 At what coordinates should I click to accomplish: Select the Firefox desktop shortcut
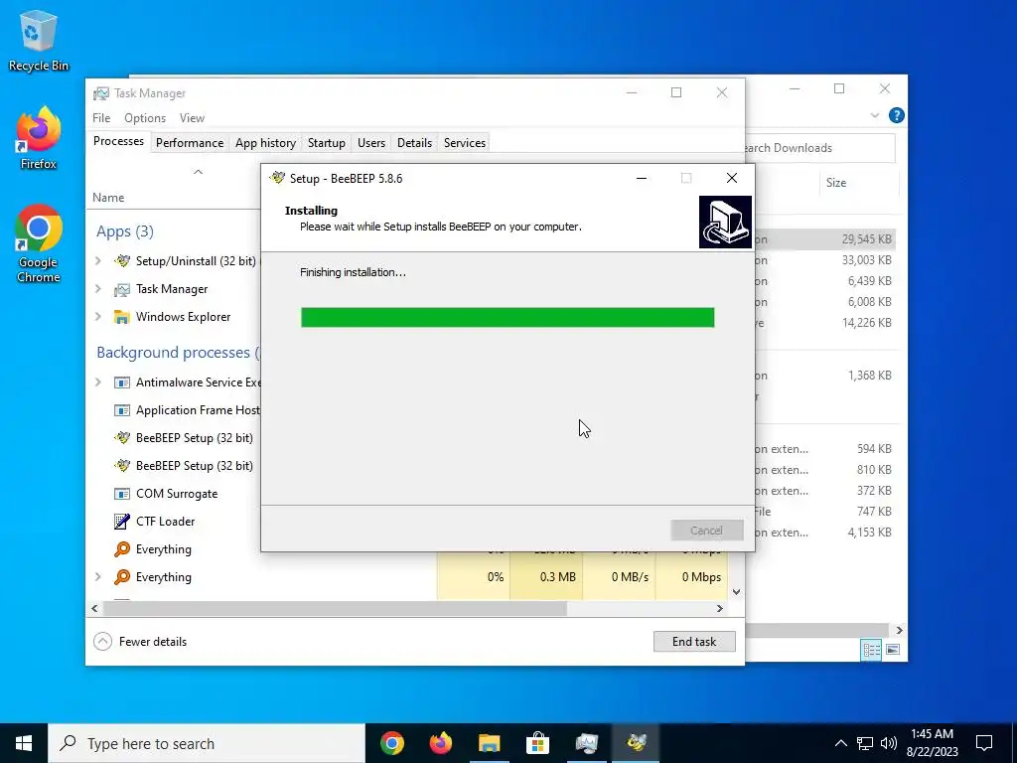(39, 138)
